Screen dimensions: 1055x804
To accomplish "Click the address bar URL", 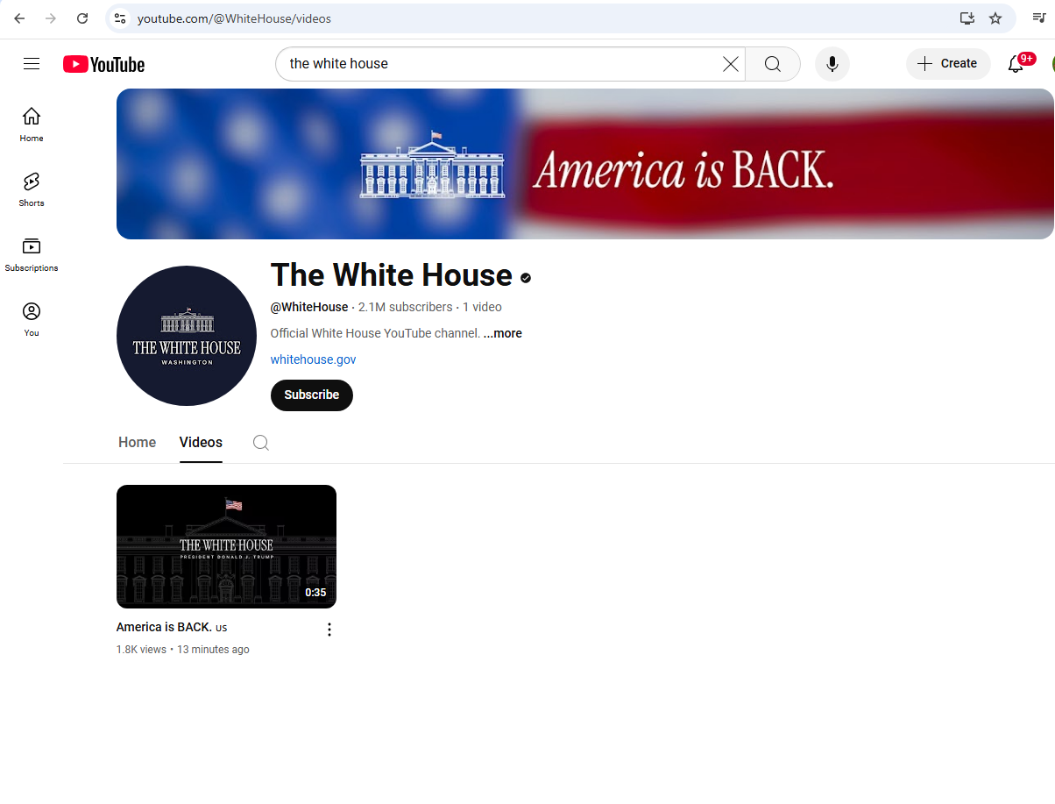I will click(x=234, y=18).
